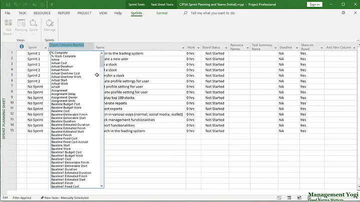The image size is (360, 202).
Task: Collapse the ribbon with the arrow
Action: point(357,40)
